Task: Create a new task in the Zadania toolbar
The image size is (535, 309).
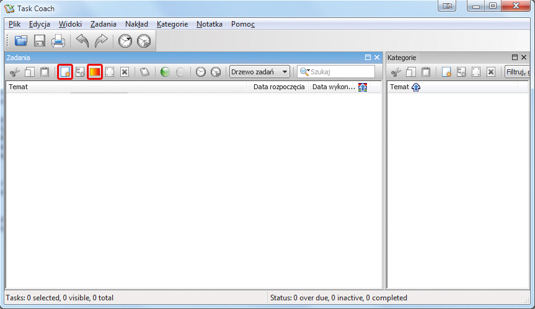Action: point(65,72)
